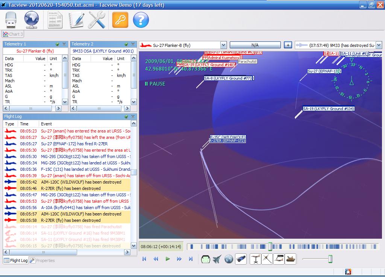Click SA-8 (LKYFLY Ground #77) label
Image resolution: width=385 pixels, height=277 pixels.
(x=228, y=78)
